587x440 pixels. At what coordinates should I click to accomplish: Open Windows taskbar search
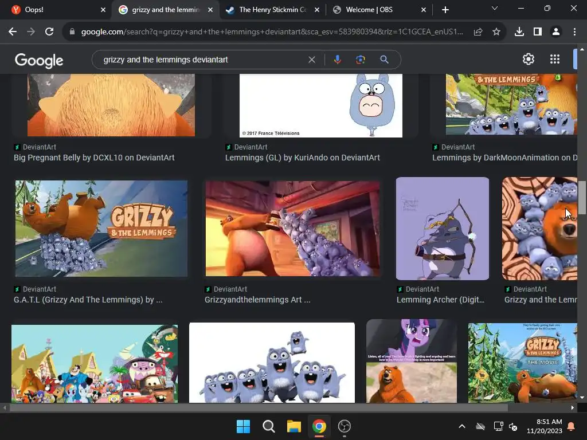pos(268,426)
